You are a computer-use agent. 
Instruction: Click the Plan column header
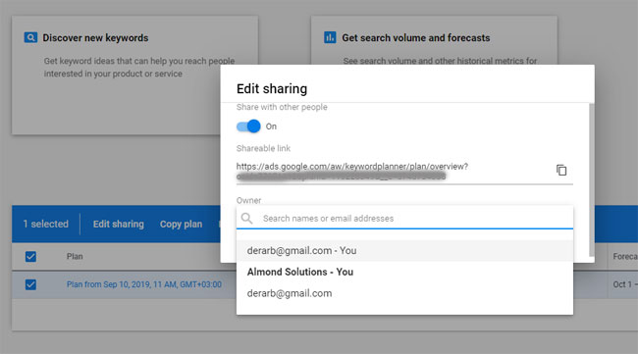tap(75, 257)
